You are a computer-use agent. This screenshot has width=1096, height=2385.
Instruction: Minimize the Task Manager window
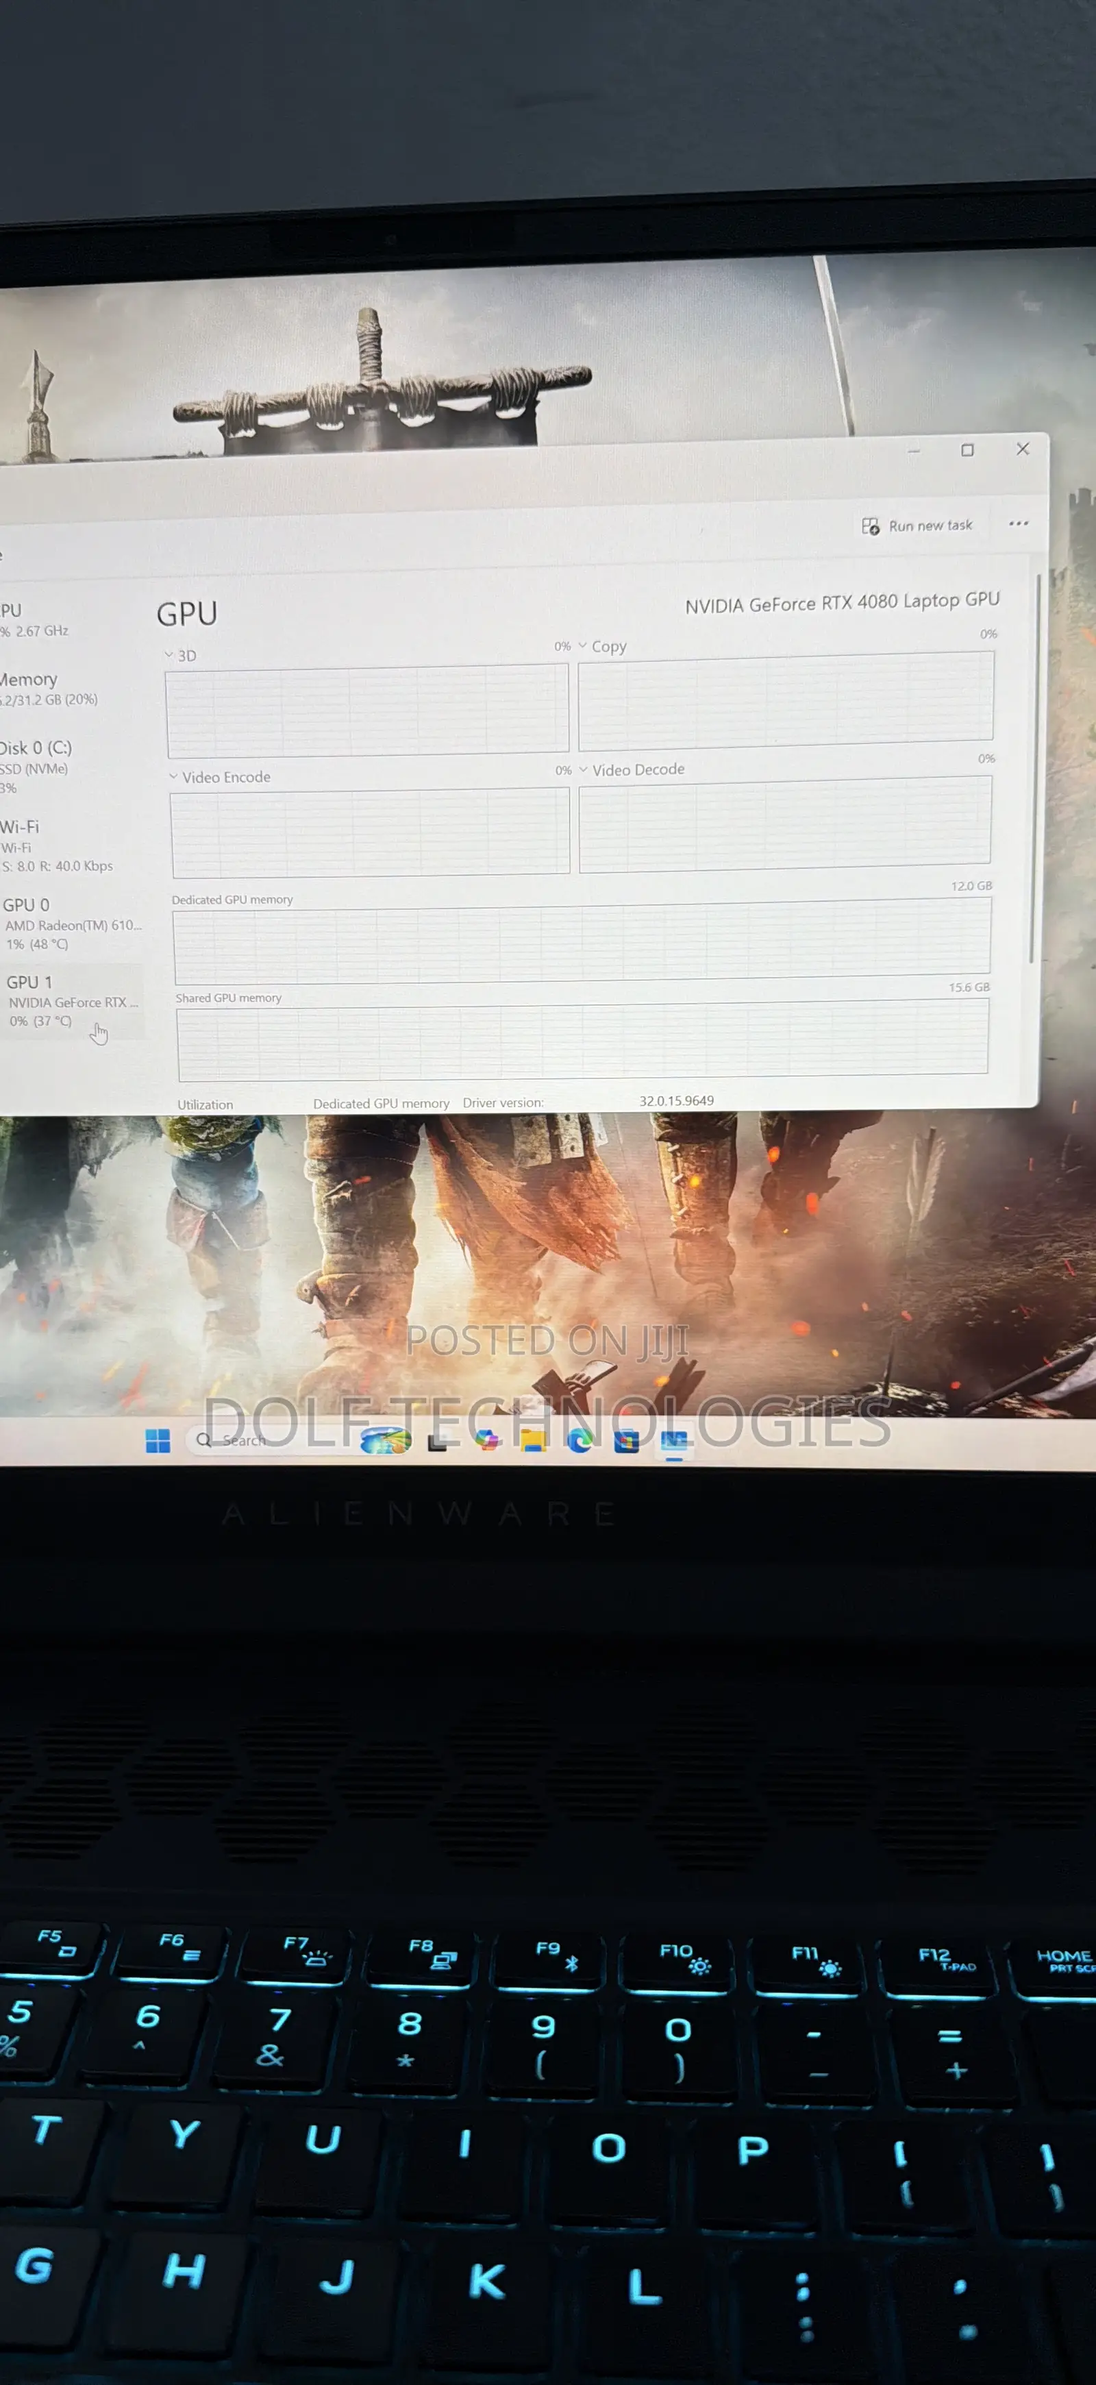coord(914,451)
